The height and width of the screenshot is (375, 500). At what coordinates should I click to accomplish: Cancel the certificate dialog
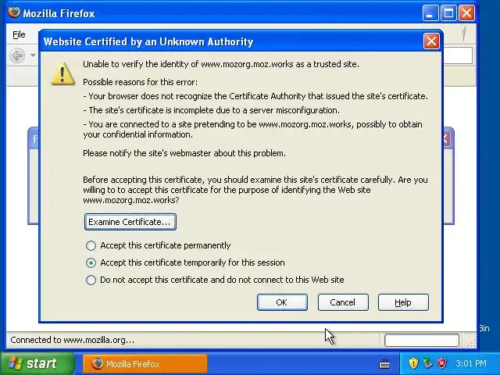click(x=343, y=302)
